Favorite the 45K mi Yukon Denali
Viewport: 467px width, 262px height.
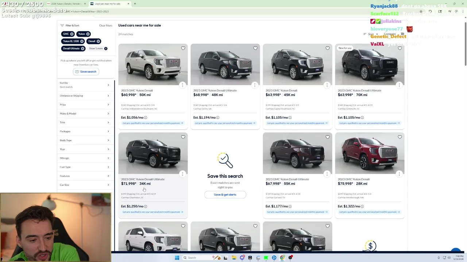pyautogui.click(x=328, y=48)
